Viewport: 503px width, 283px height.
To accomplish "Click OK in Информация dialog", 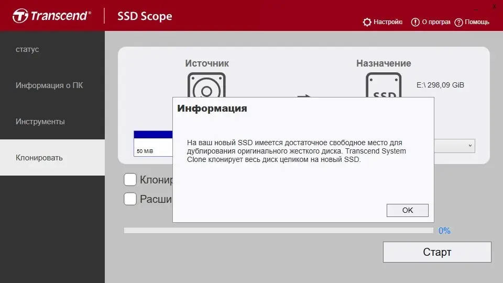I will pos(408,210).
